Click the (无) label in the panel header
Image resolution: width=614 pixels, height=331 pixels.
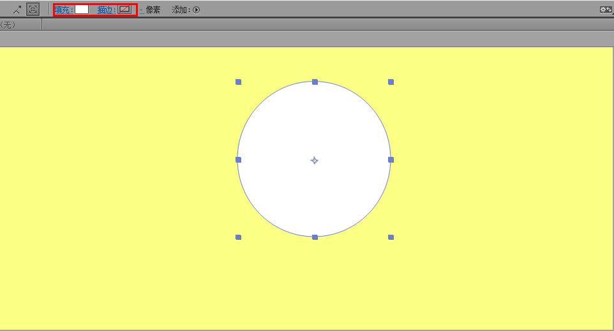coord(8,25)
